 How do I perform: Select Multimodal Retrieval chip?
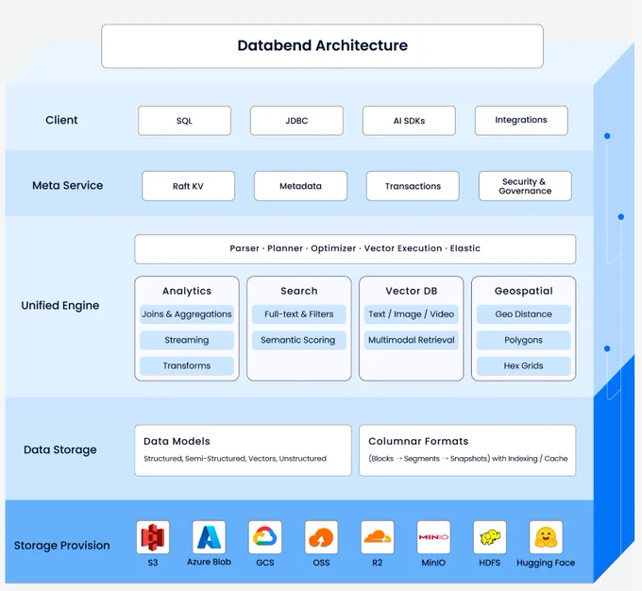tap(411, 340)
